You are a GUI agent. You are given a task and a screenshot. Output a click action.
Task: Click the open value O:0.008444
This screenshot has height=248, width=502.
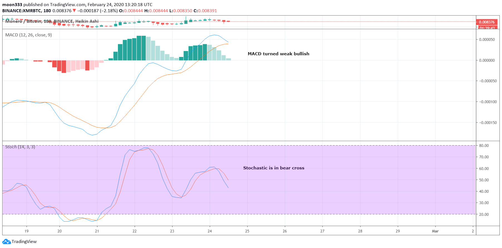click(x=131, y=11)
